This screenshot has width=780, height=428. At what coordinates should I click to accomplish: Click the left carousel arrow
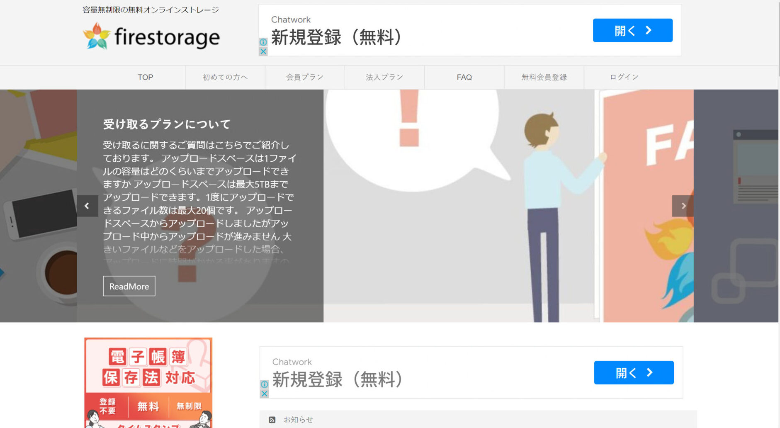pos(87,206)
